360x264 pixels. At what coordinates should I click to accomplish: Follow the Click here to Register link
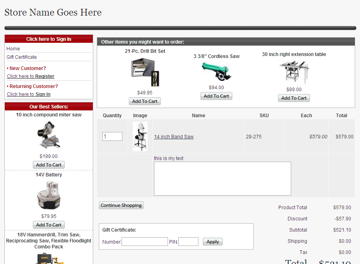tap(30, 76)
